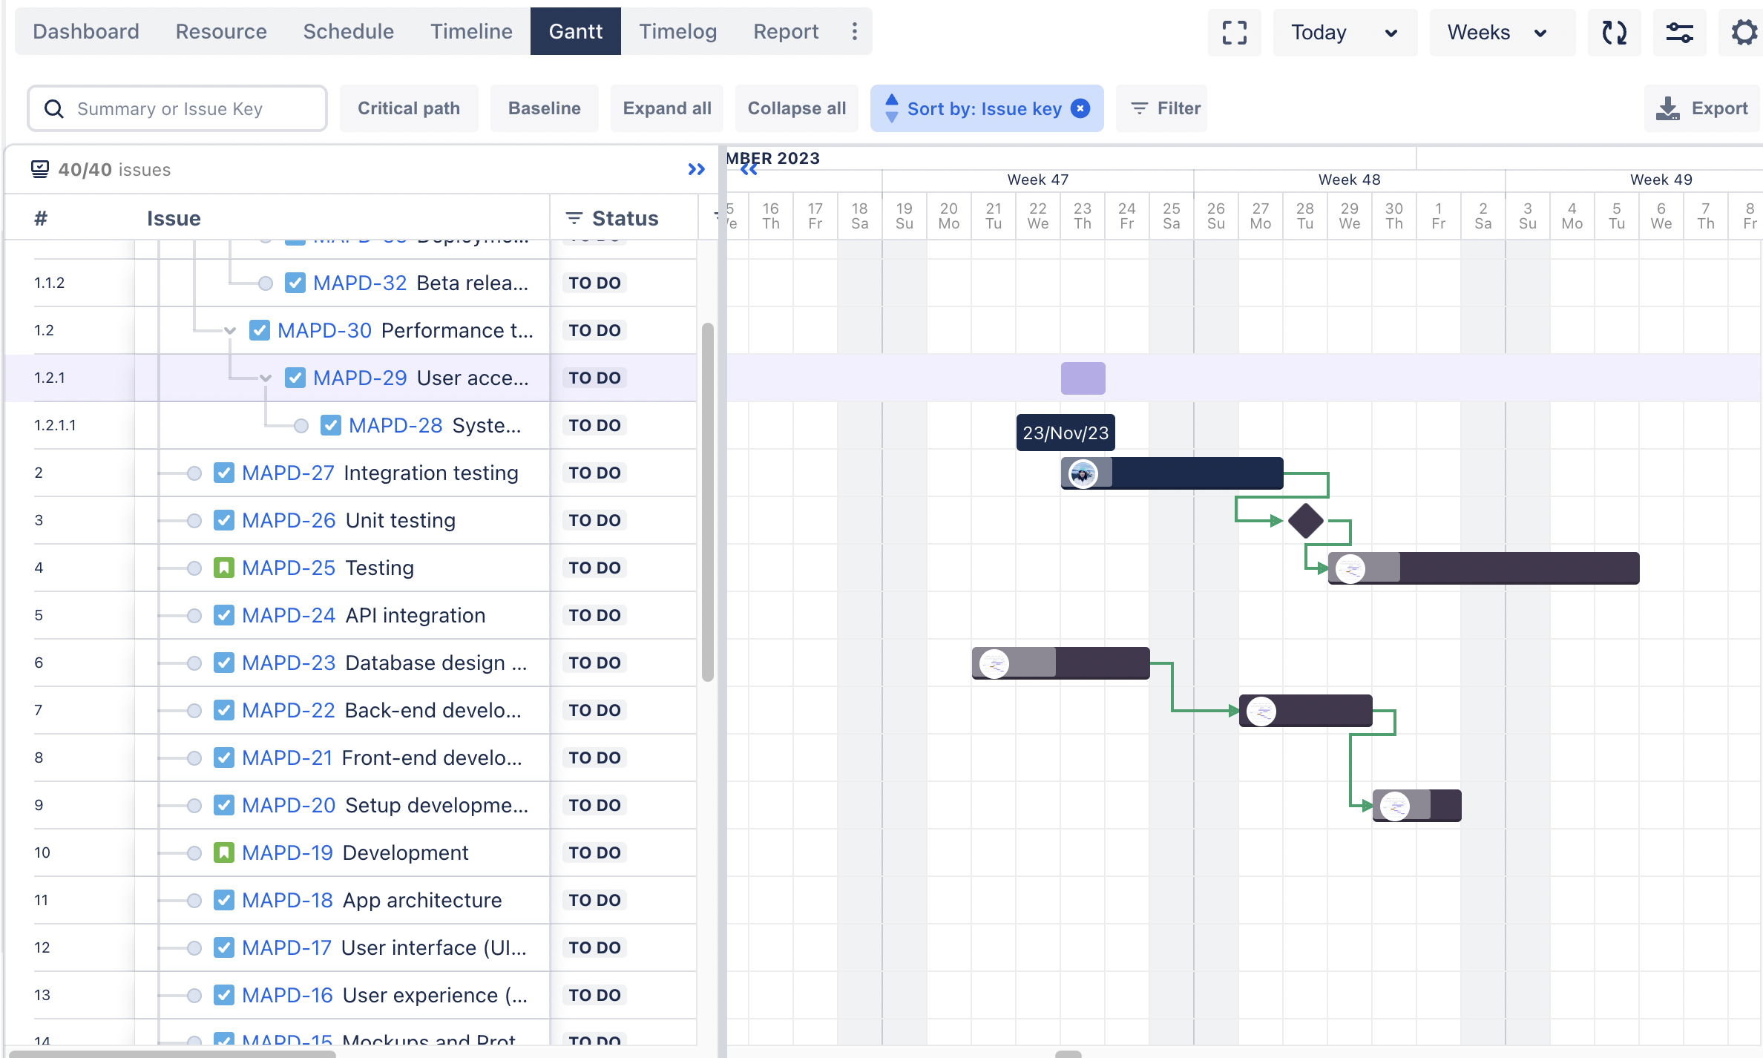
Task: Click the 23/Nov/23 timeline marker
Action: [x=1065, y=433]
